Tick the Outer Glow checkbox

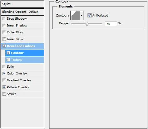tap(4, 32)
